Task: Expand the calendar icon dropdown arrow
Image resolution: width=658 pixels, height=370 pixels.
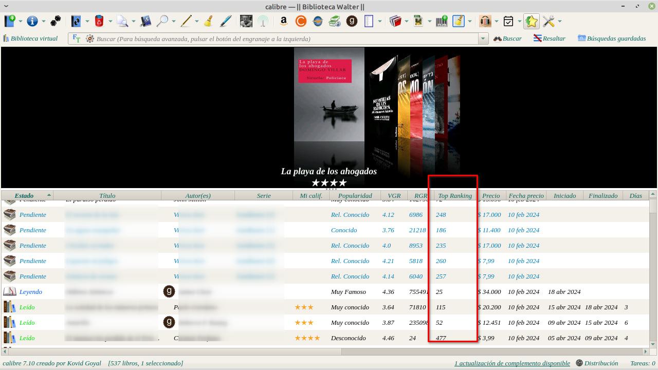Action: [x=519, y=22]
